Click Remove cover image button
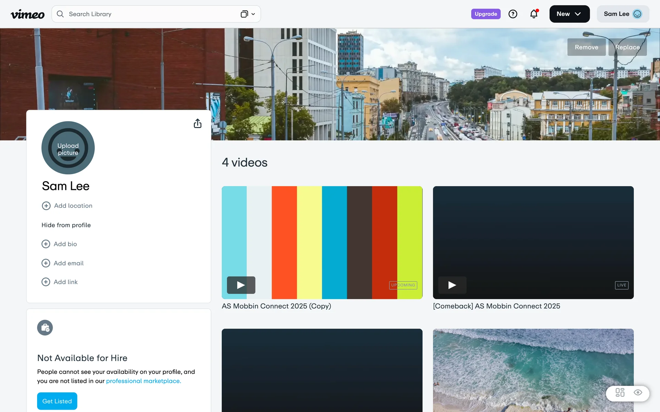The image size is (660, 412). 586,47
